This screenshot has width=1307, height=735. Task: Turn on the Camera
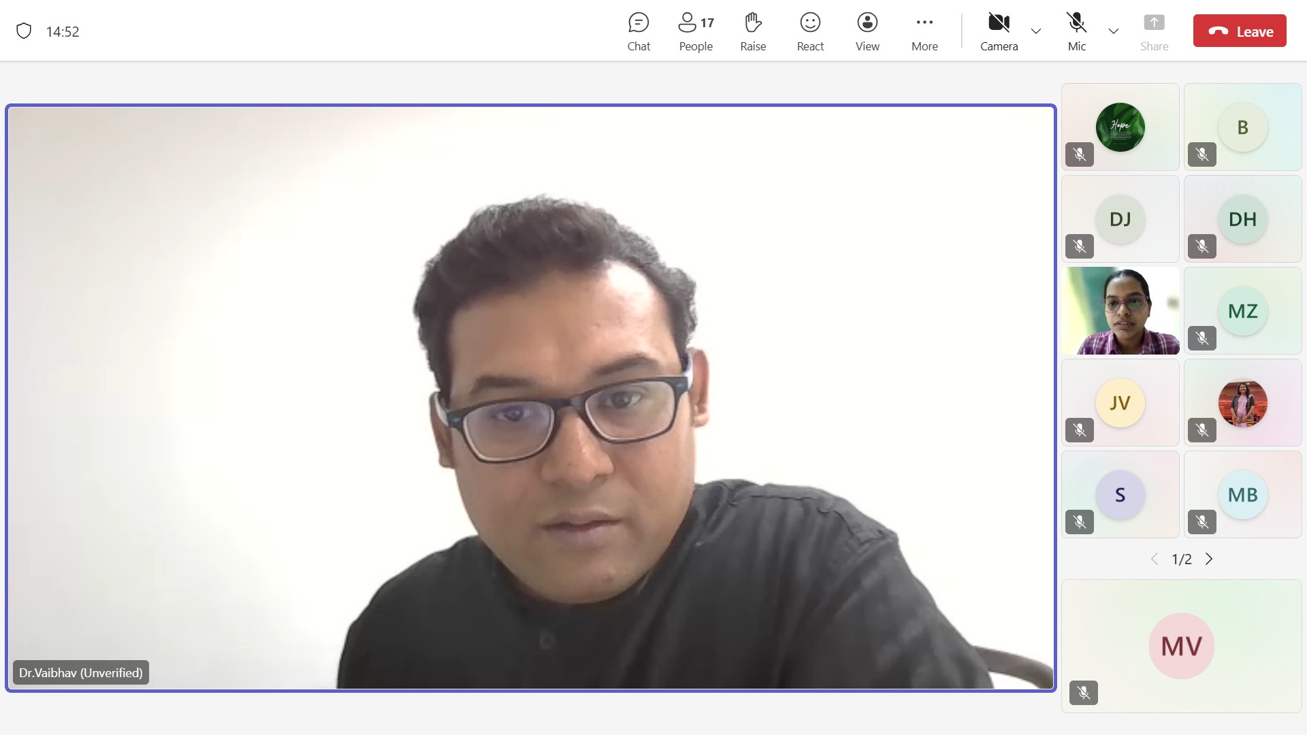click(999, 31)
